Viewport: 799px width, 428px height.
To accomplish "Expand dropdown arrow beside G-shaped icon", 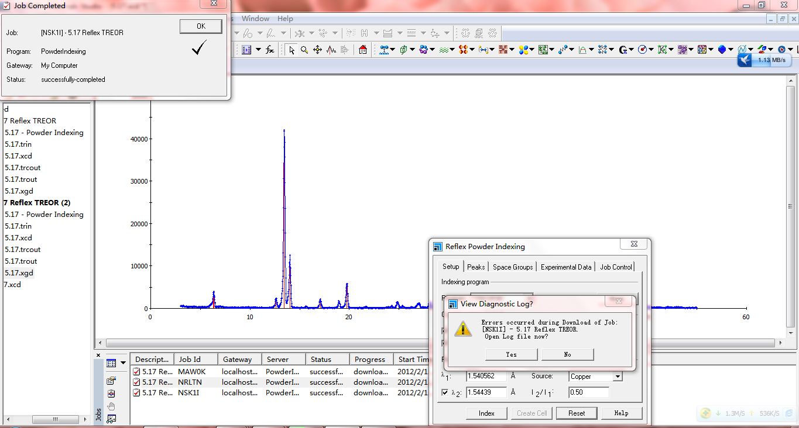I will pyautogui.click(x=632, y=50).
